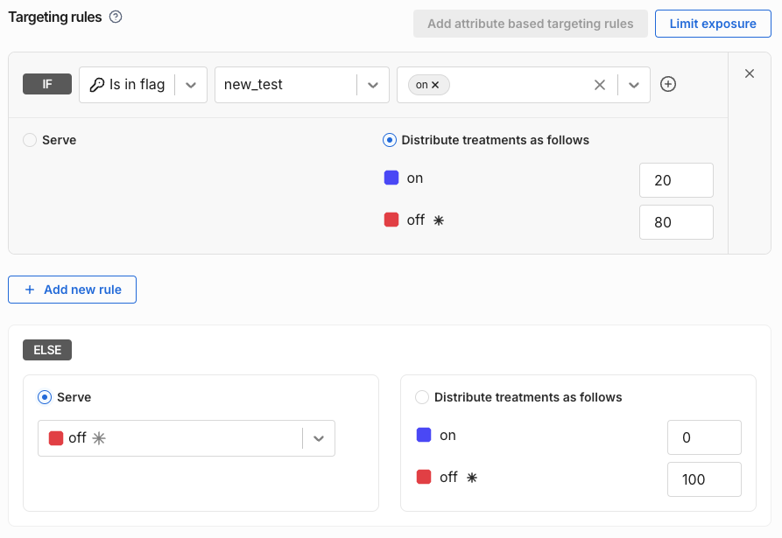Expand the new_test flag dropdown
The width and height of the screenshot is (782, 538).
(x=373, y=85)
